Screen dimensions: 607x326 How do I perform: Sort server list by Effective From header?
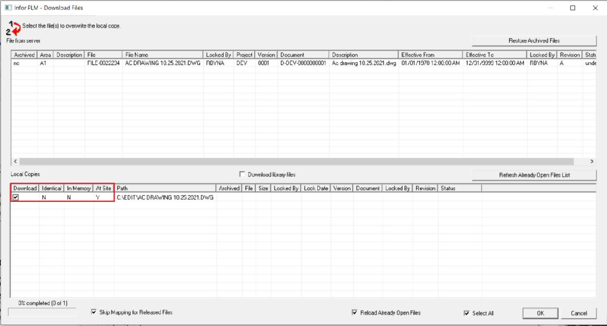[x=430, y=55]
